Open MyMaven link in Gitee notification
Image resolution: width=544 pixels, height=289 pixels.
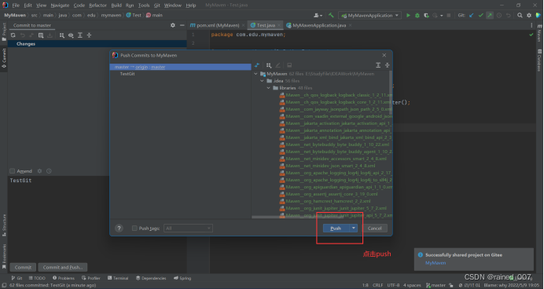click(x=436, y=262)
